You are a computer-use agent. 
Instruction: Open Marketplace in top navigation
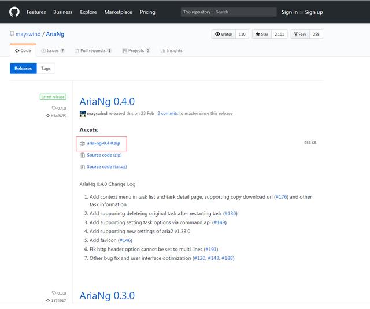[118, 12]
